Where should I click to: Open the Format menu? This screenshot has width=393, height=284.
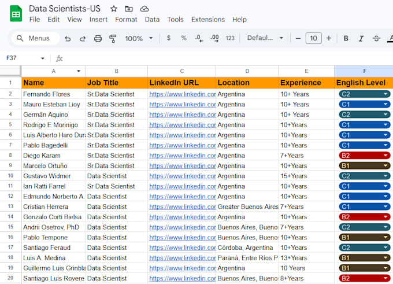[126, 20]
